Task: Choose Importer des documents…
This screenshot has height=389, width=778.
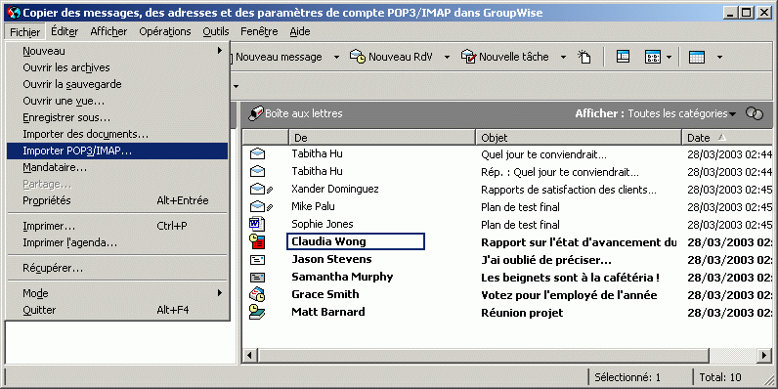Action: coord(117,134)
